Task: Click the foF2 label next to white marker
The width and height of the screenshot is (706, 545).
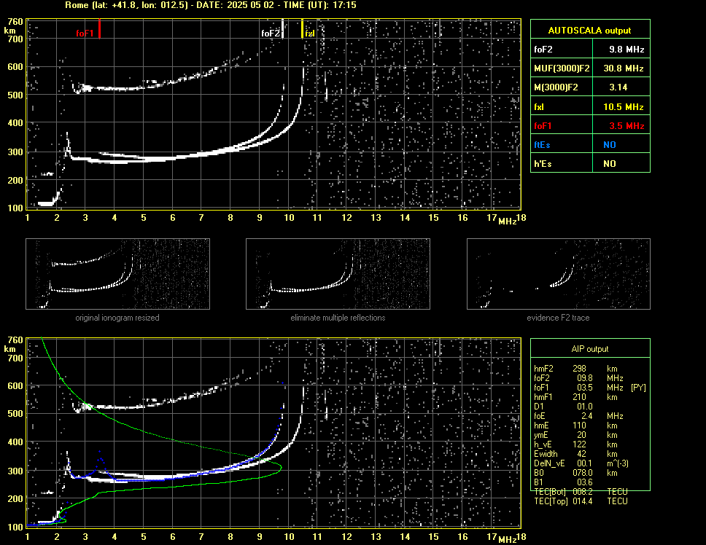Action: [271, 34]
